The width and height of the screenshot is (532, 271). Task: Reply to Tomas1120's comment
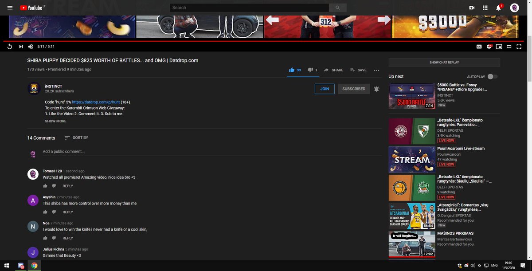(x=68, y=186)
